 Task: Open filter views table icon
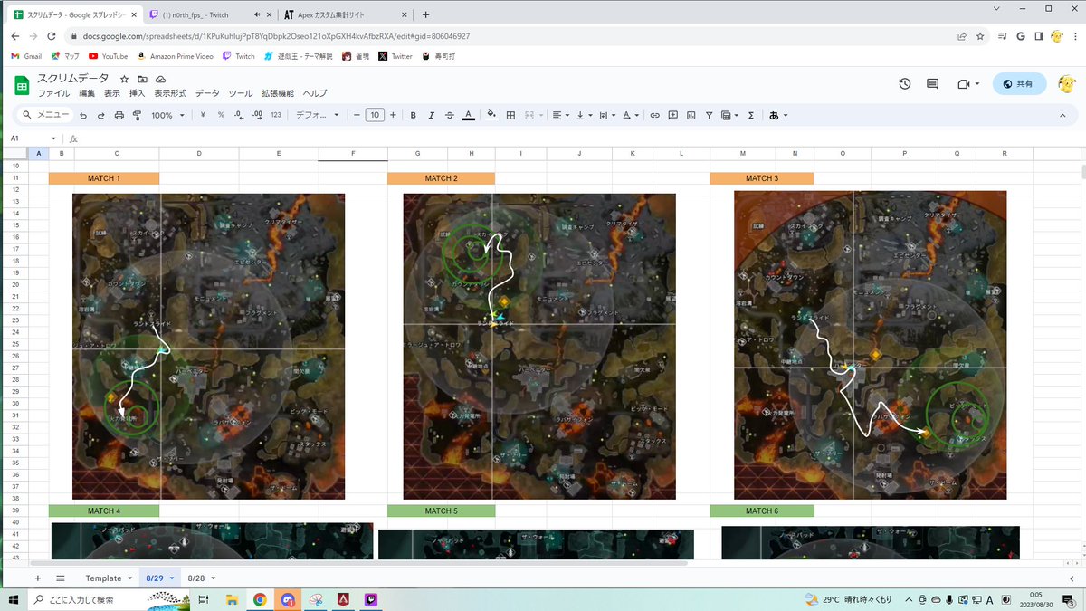coord(729,115)
